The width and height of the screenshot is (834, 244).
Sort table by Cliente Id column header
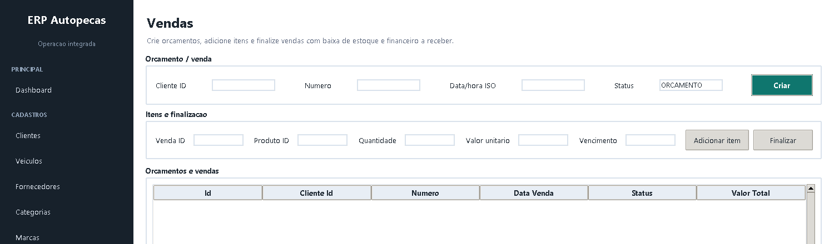(x=316, y=193)
